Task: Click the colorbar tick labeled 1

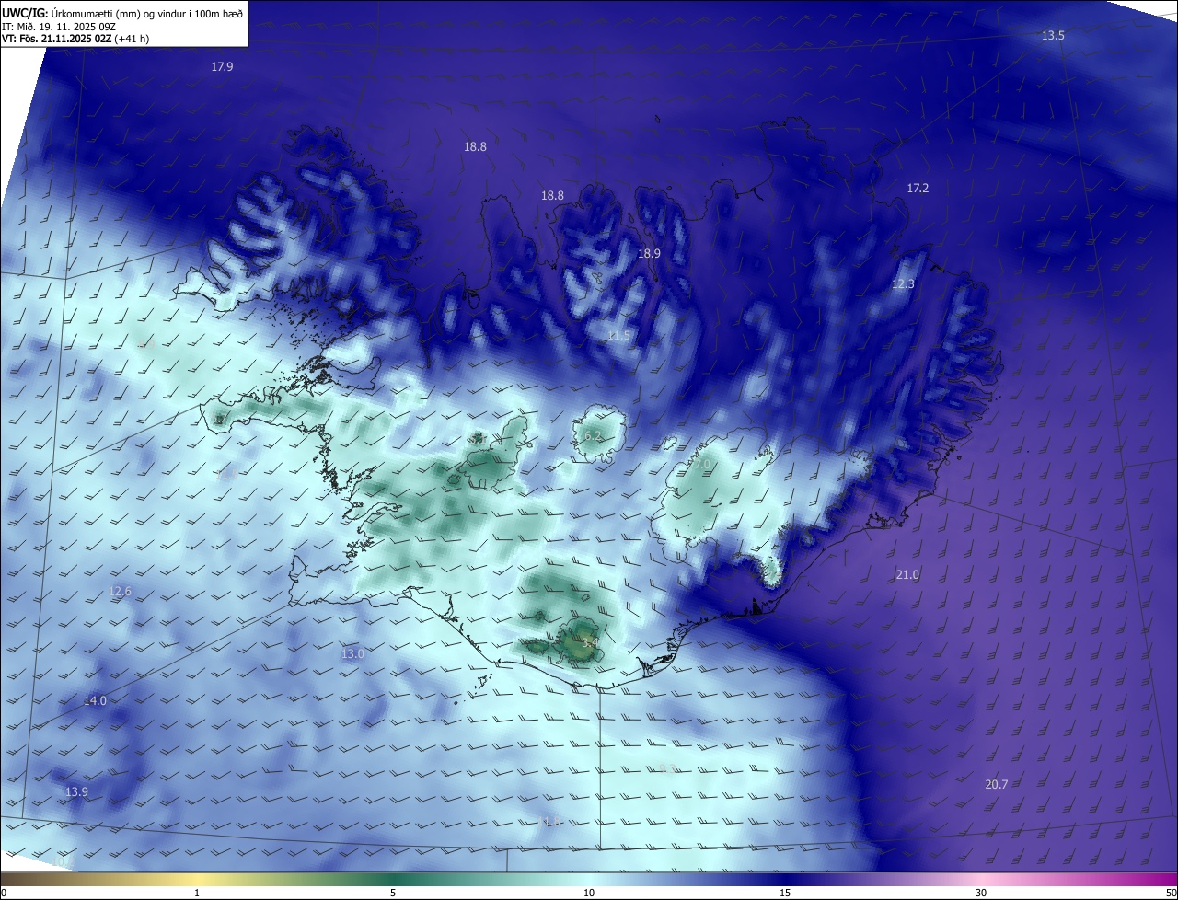Action: (x=197, y=893)
